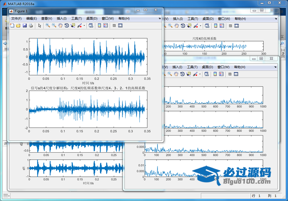Screen dimensions: 288x201
Task: Enable Rotate 3D tool in Figure 1
Action: (x=66, y=26)
